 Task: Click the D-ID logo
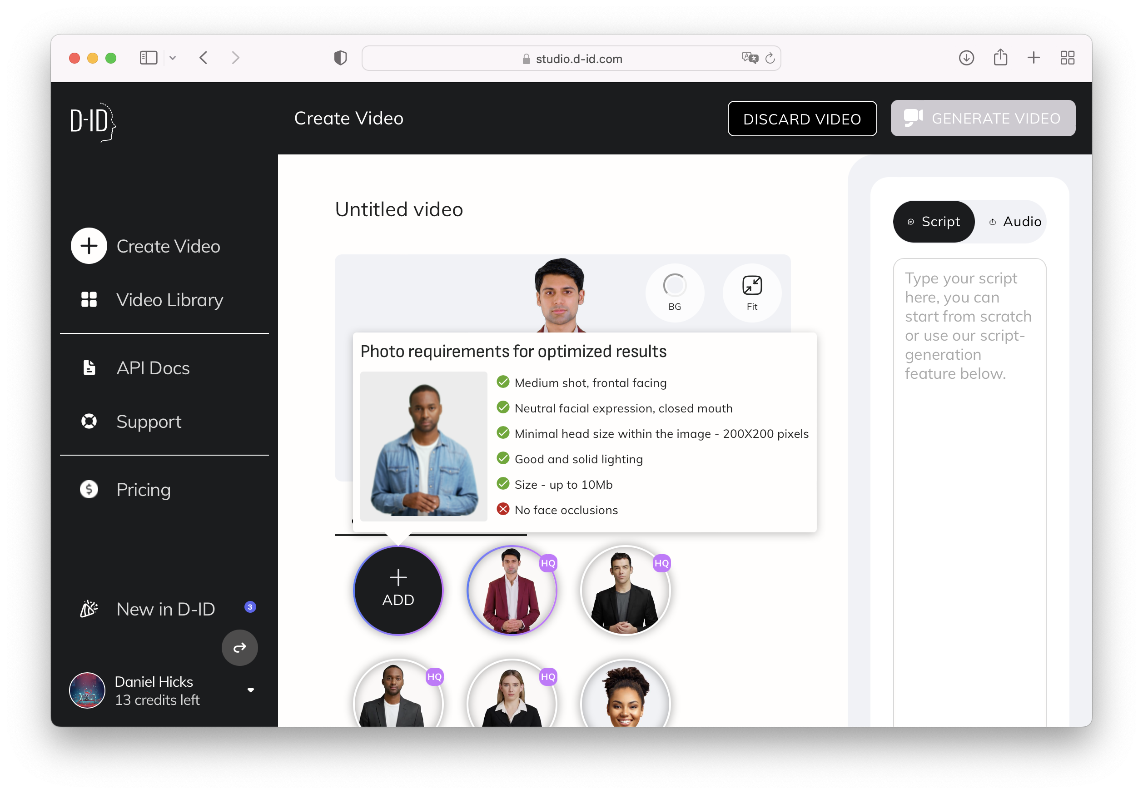click(93, 122)
